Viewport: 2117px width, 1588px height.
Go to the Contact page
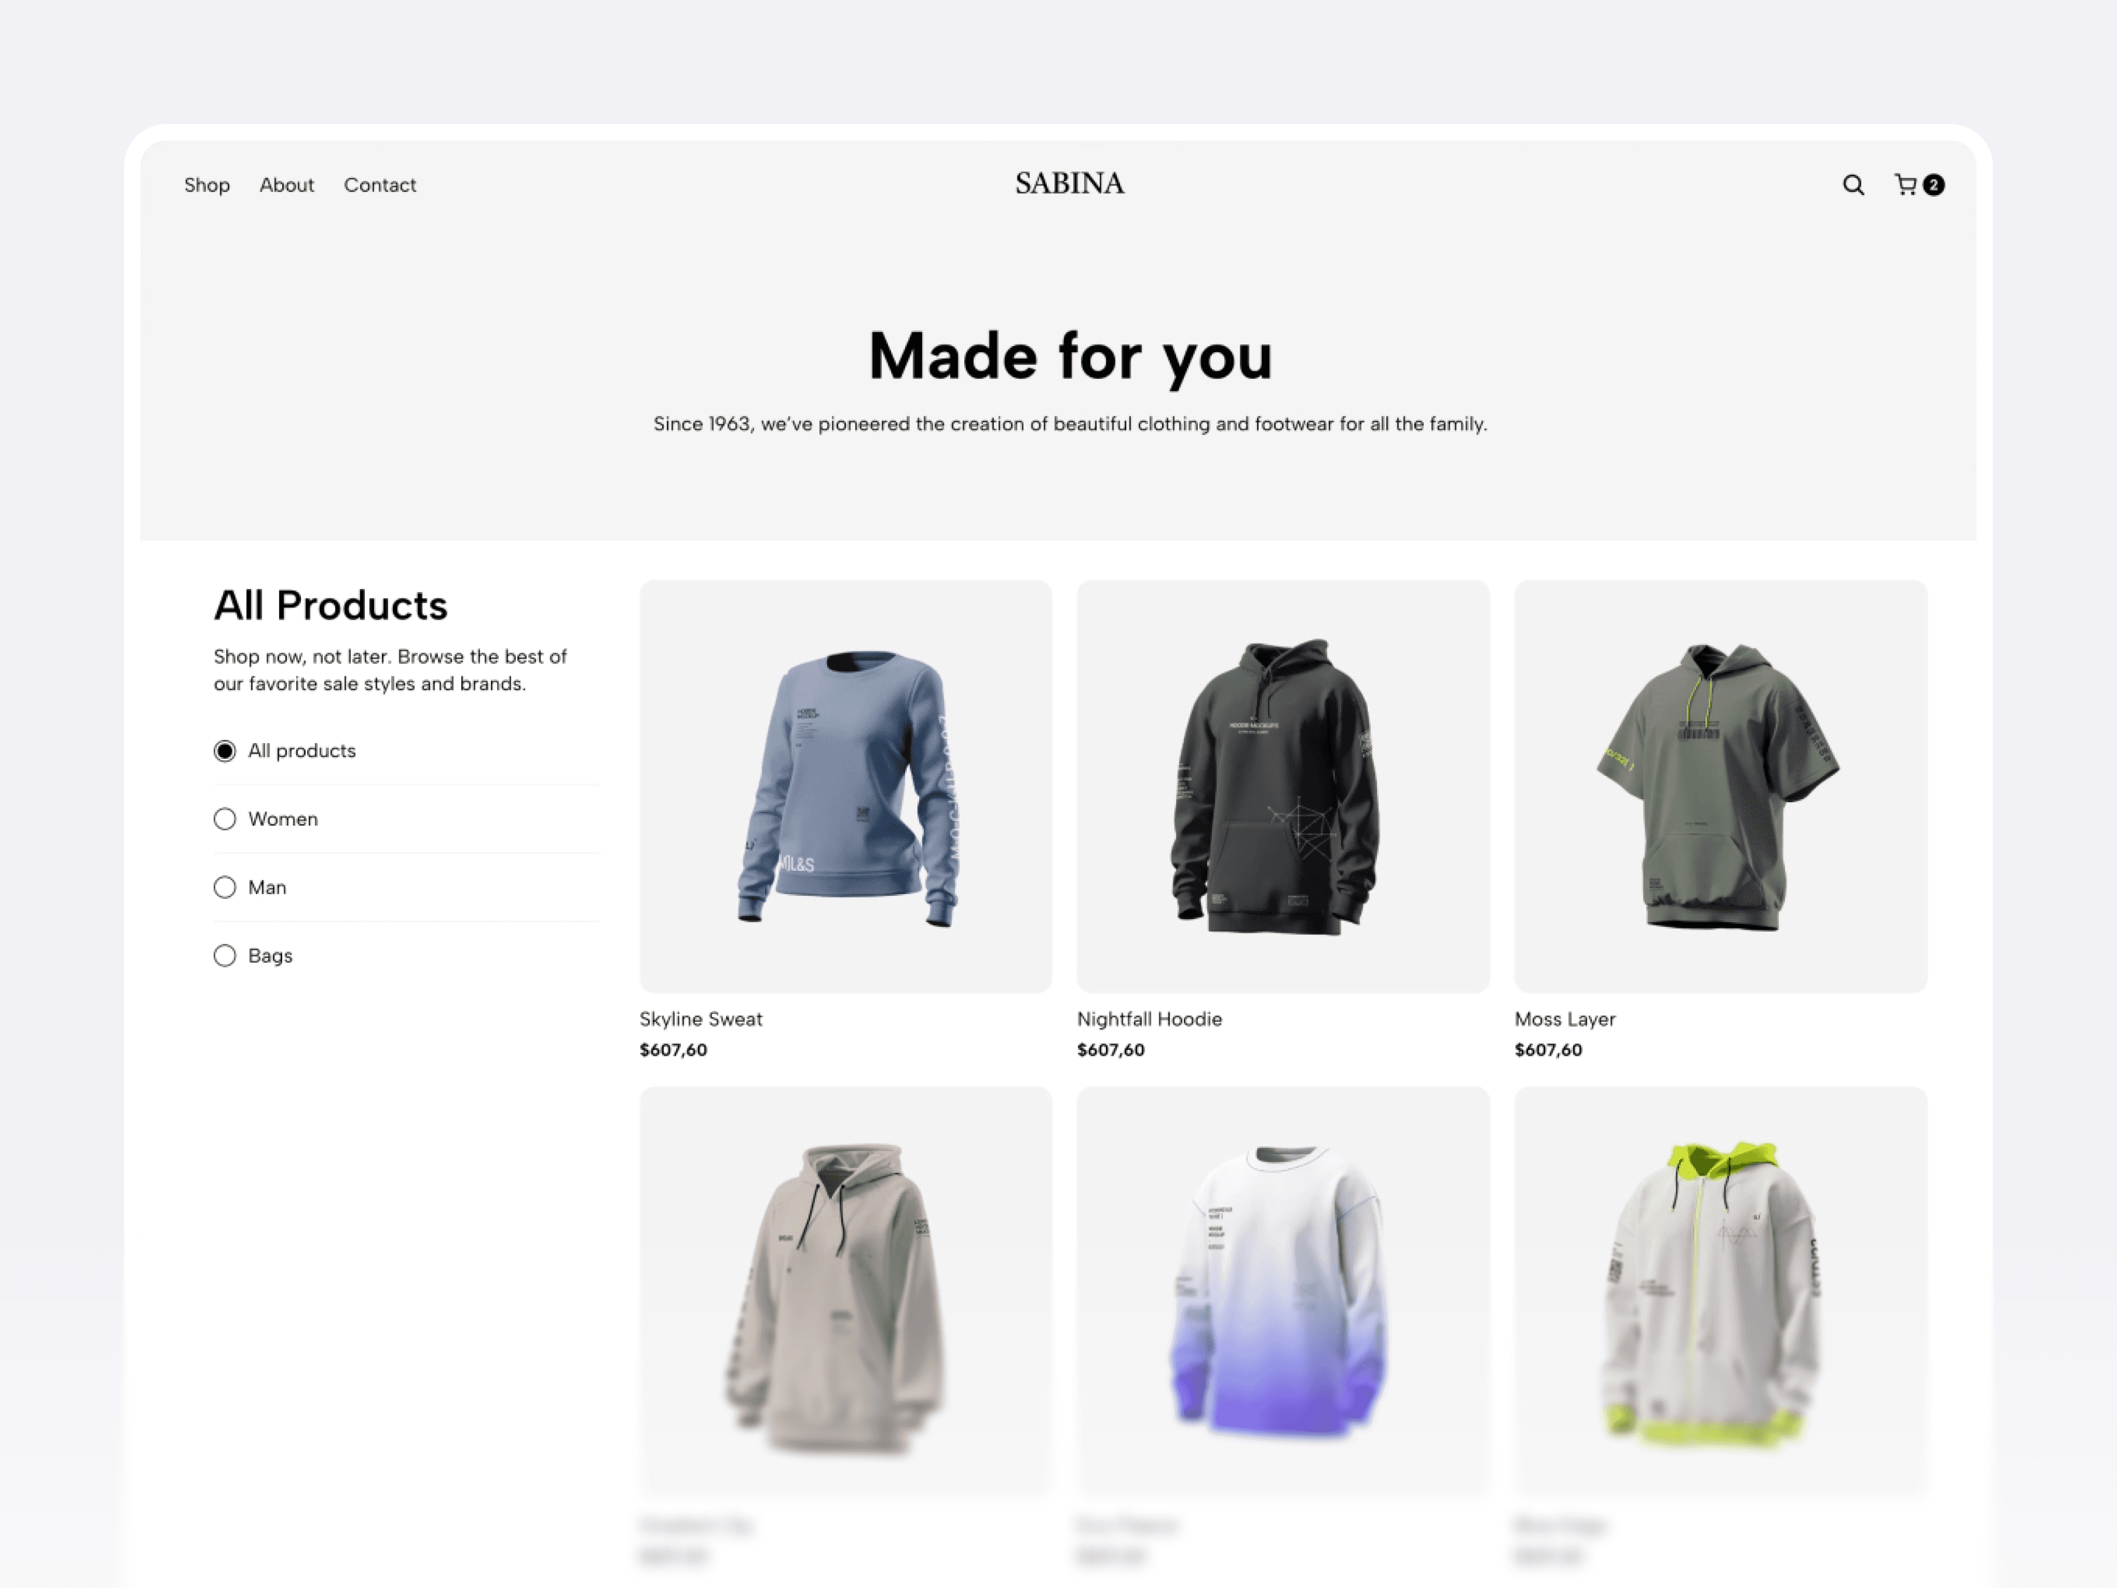380,185
